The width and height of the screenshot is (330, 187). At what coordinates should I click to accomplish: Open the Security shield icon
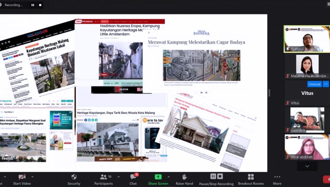click(74, 177)
